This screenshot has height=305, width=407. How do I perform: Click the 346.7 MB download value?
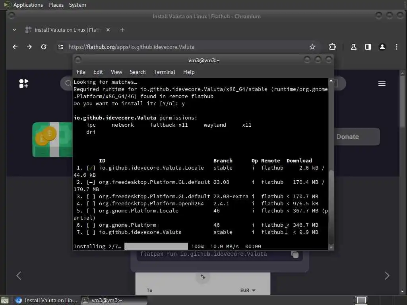(306, 225)
